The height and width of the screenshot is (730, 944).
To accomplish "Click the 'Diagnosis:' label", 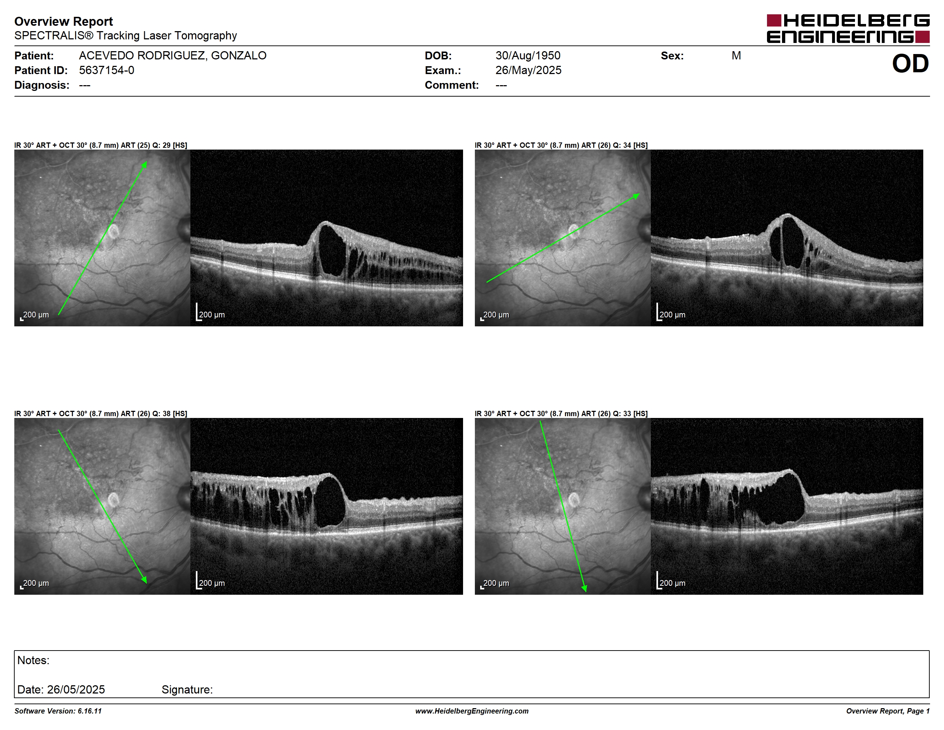I will [41, 85].
